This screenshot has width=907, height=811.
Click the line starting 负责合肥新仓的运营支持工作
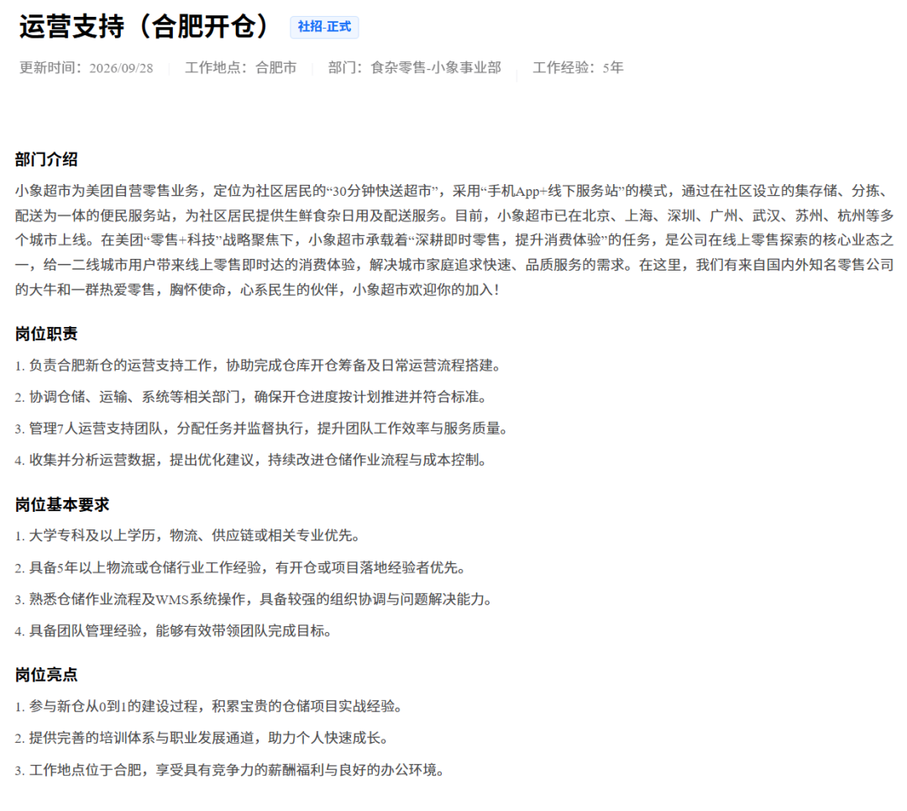258,366
